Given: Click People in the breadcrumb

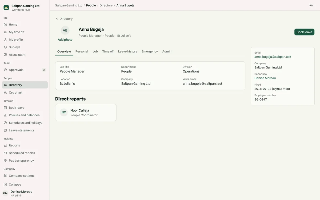Looking at the screenshot, I should click(91, 5).
